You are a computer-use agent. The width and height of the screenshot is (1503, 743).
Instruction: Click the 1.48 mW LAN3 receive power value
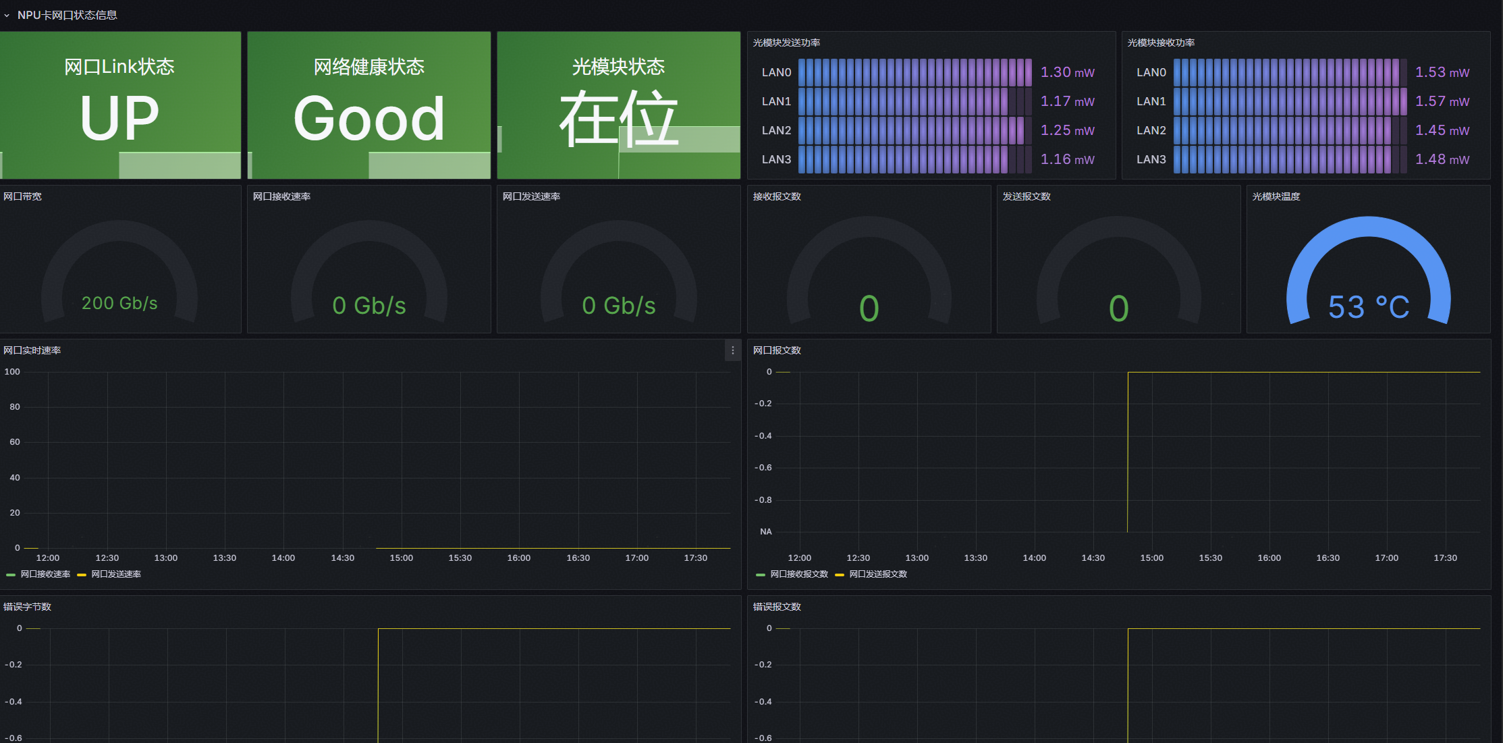[x=1442, y=159]
